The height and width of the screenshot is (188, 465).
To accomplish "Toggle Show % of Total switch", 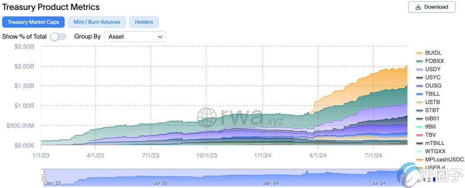I will (x=58, y=36).
